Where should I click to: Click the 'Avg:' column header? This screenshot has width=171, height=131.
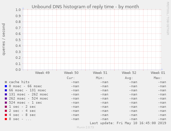pos(129,78)
